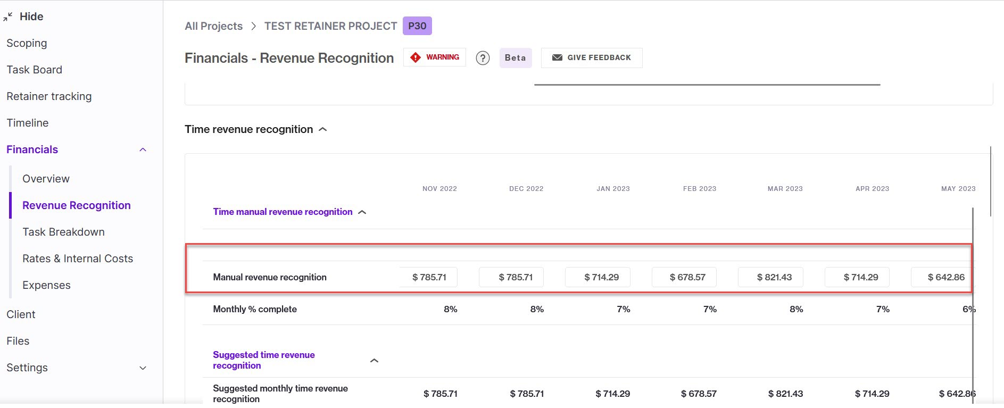Collapse Time manual revenue recognition group

(x=362, y=212)
